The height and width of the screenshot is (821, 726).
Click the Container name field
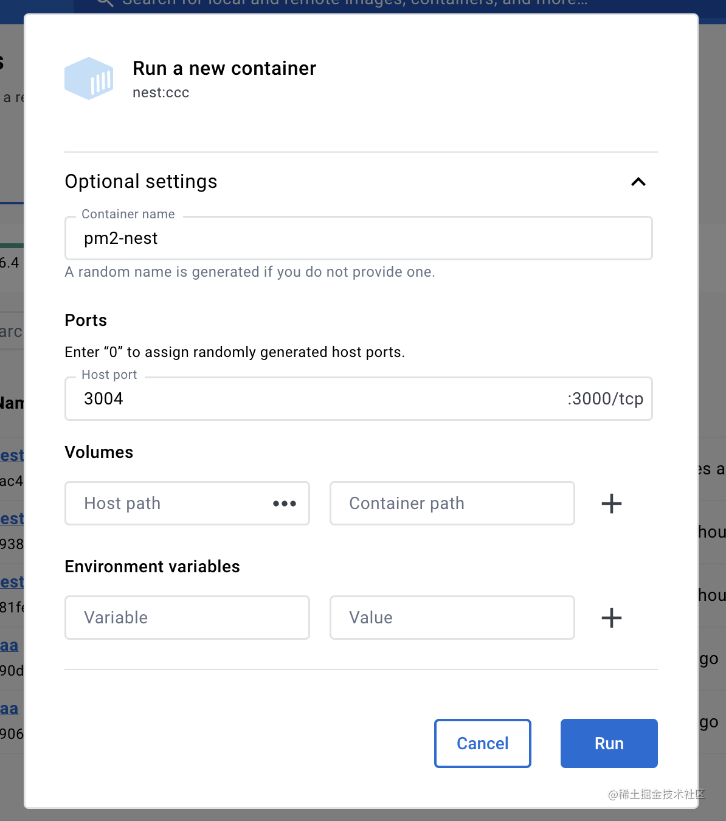point(358,238)
